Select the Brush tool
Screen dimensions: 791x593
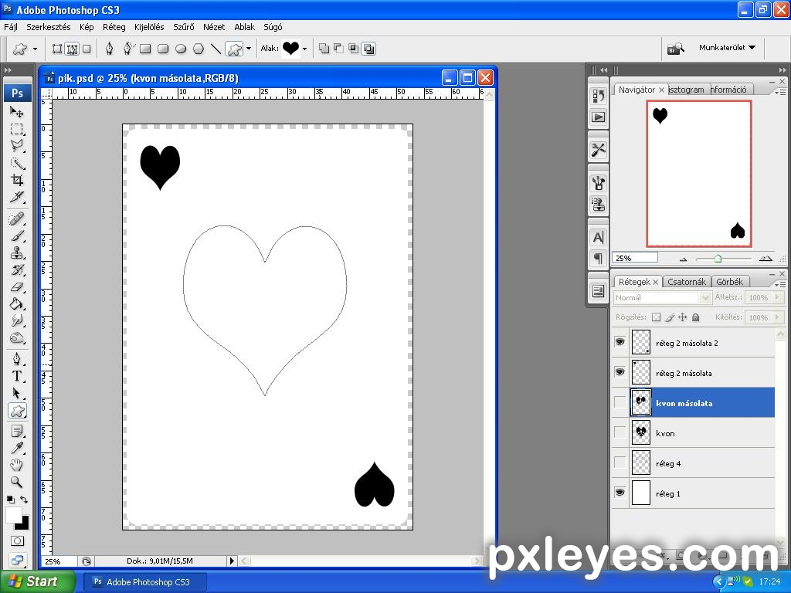(17, 236)
